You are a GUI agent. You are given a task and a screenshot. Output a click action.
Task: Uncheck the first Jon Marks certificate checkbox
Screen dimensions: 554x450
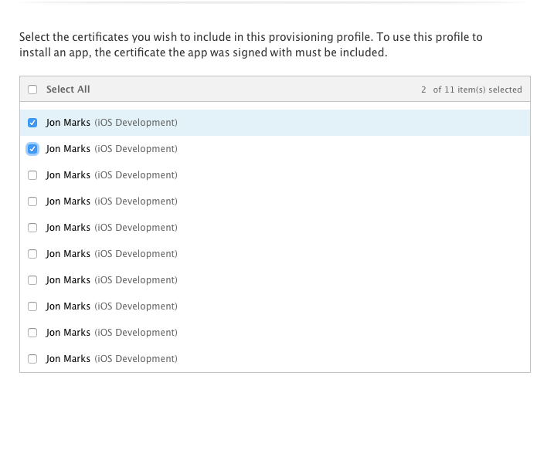pos(32,123)
